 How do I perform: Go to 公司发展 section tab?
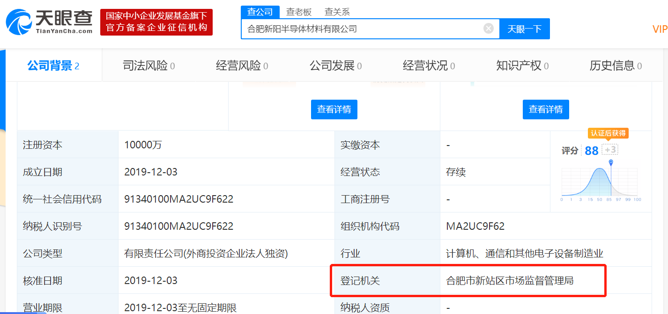335,66
